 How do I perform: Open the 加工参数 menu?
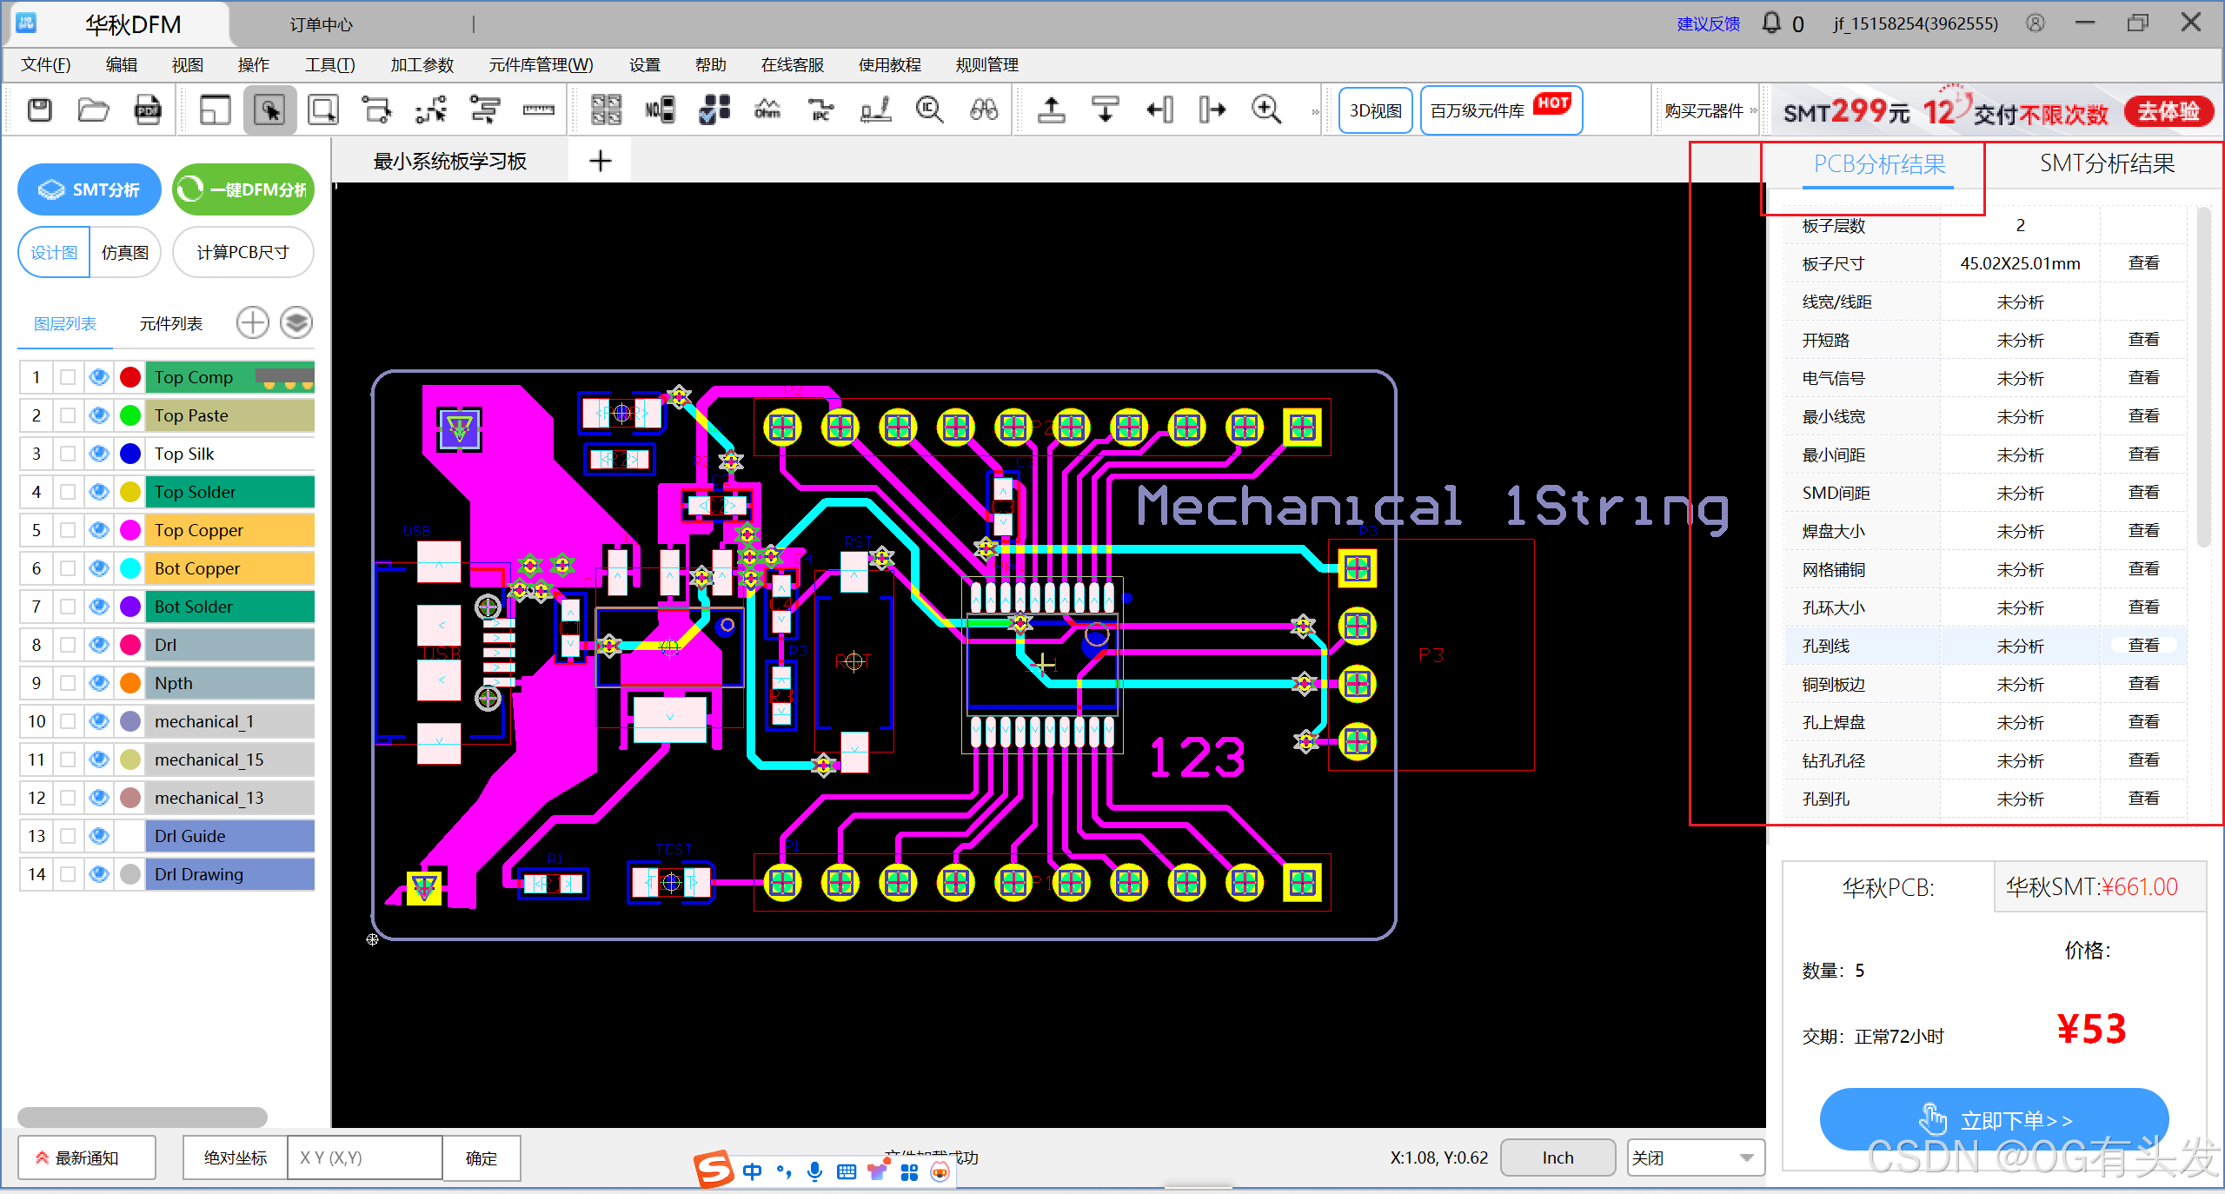coord(422,65)
